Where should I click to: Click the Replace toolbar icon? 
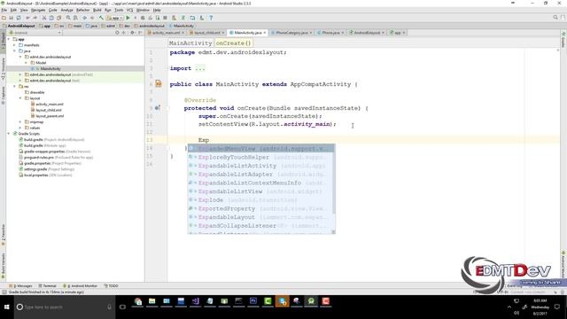tap(75, 18)
